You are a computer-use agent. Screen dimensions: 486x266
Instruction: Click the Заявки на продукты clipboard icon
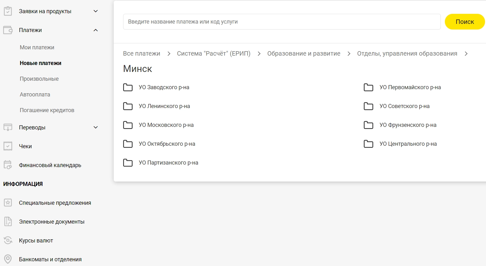(x=8, y=11)
